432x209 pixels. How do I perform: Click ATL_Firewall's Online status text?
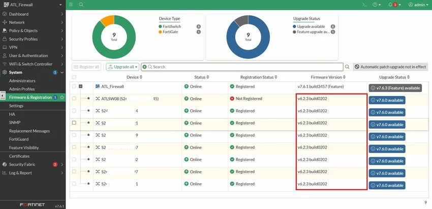point(196,86)
